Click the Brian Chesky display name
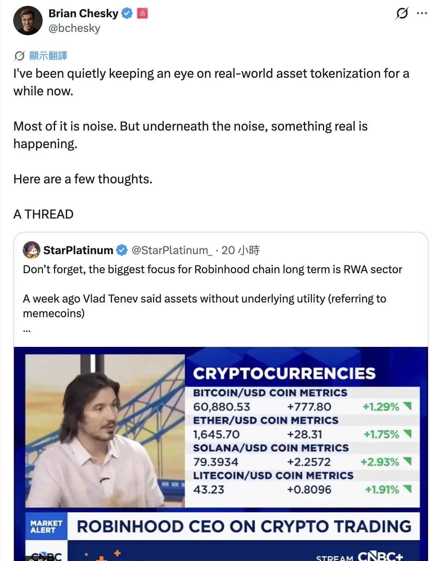439x561 pixels. tap(83, 14)
